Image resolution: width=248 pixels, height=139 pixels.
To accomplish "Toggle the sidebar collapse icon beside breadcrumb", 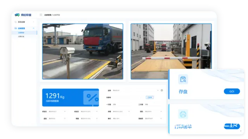I will point(41,15).
